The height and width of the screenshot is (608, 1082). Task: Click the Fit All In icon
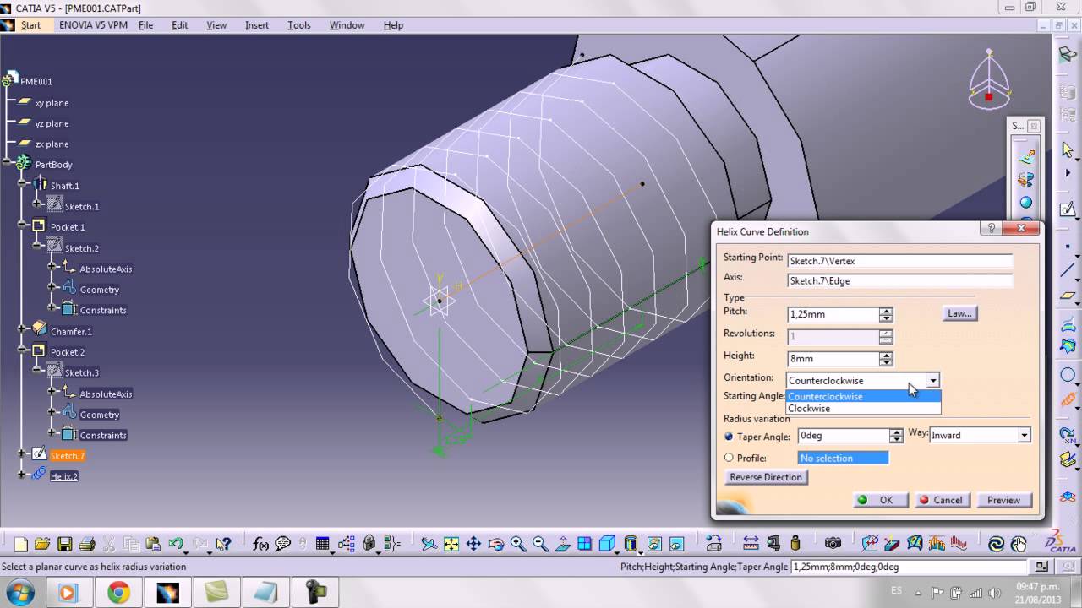[x=451, y=544]
